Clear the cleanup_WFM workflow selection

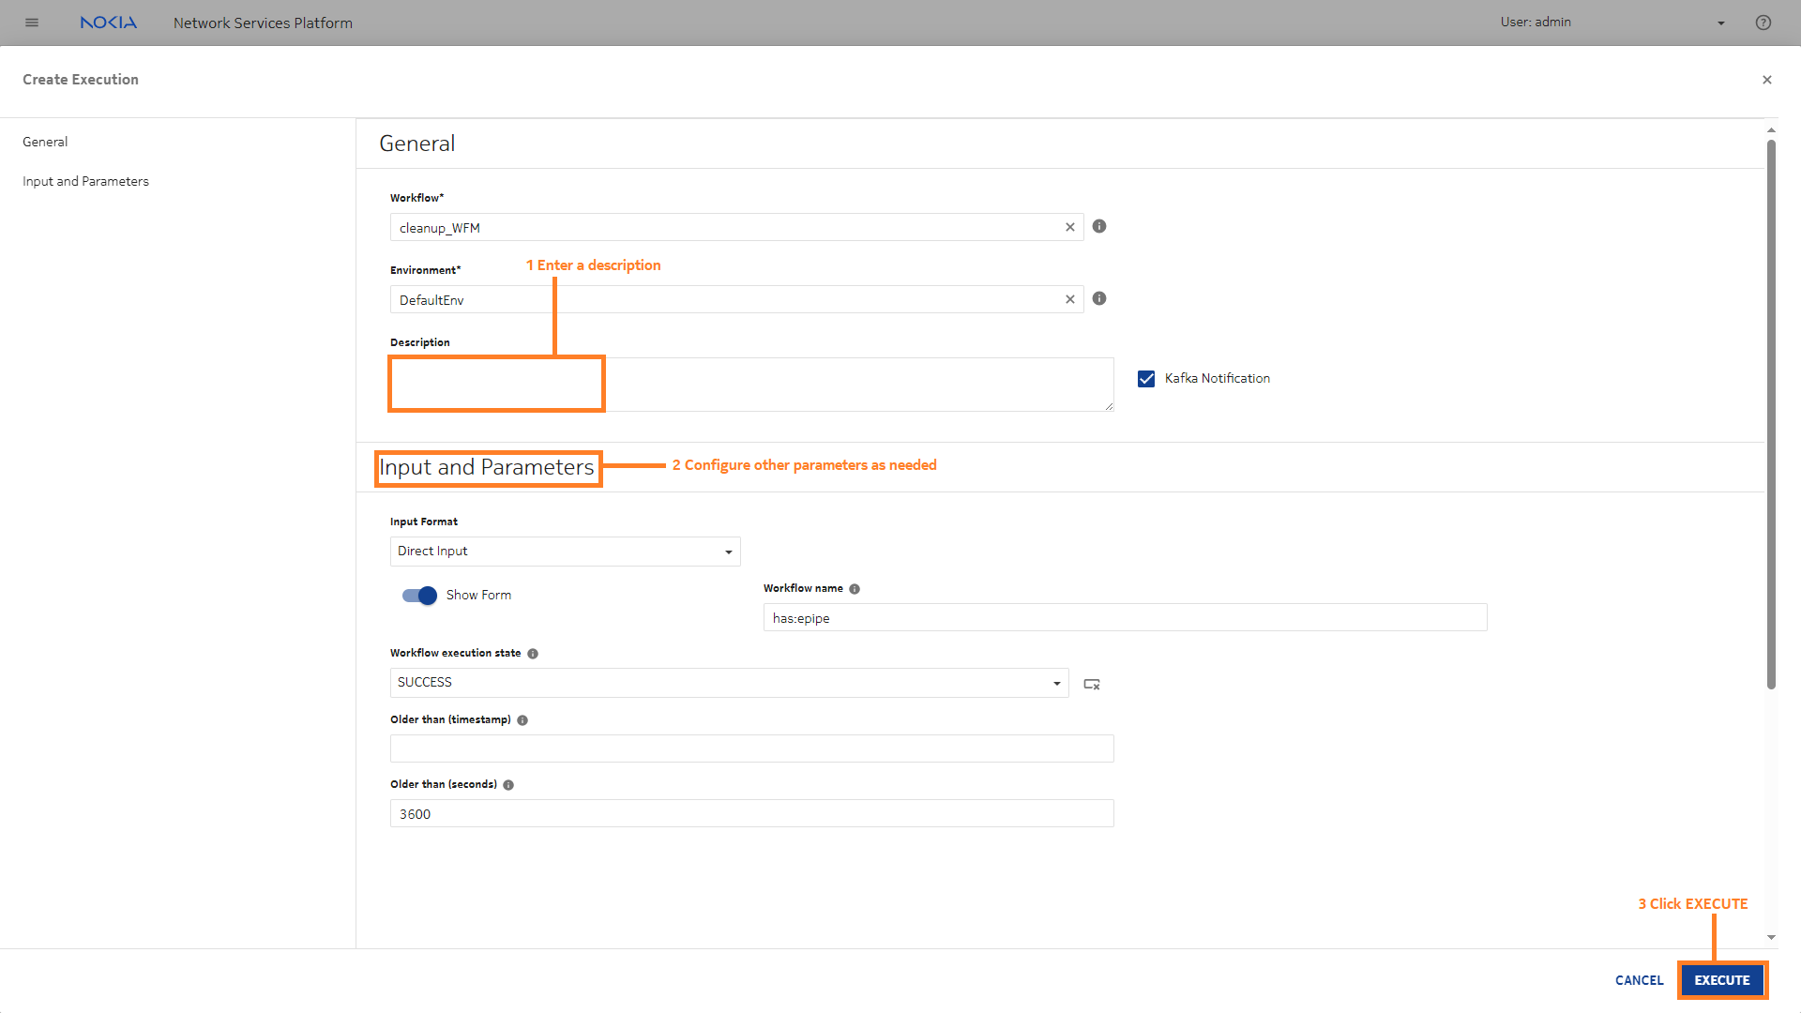1070,227
